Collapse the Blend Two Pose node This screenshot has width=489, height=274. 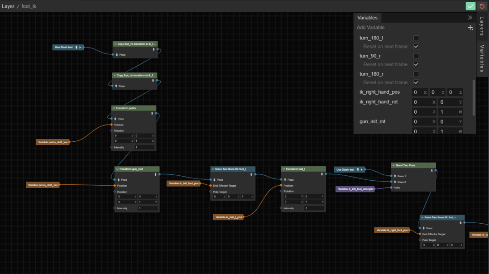(393, 165)
